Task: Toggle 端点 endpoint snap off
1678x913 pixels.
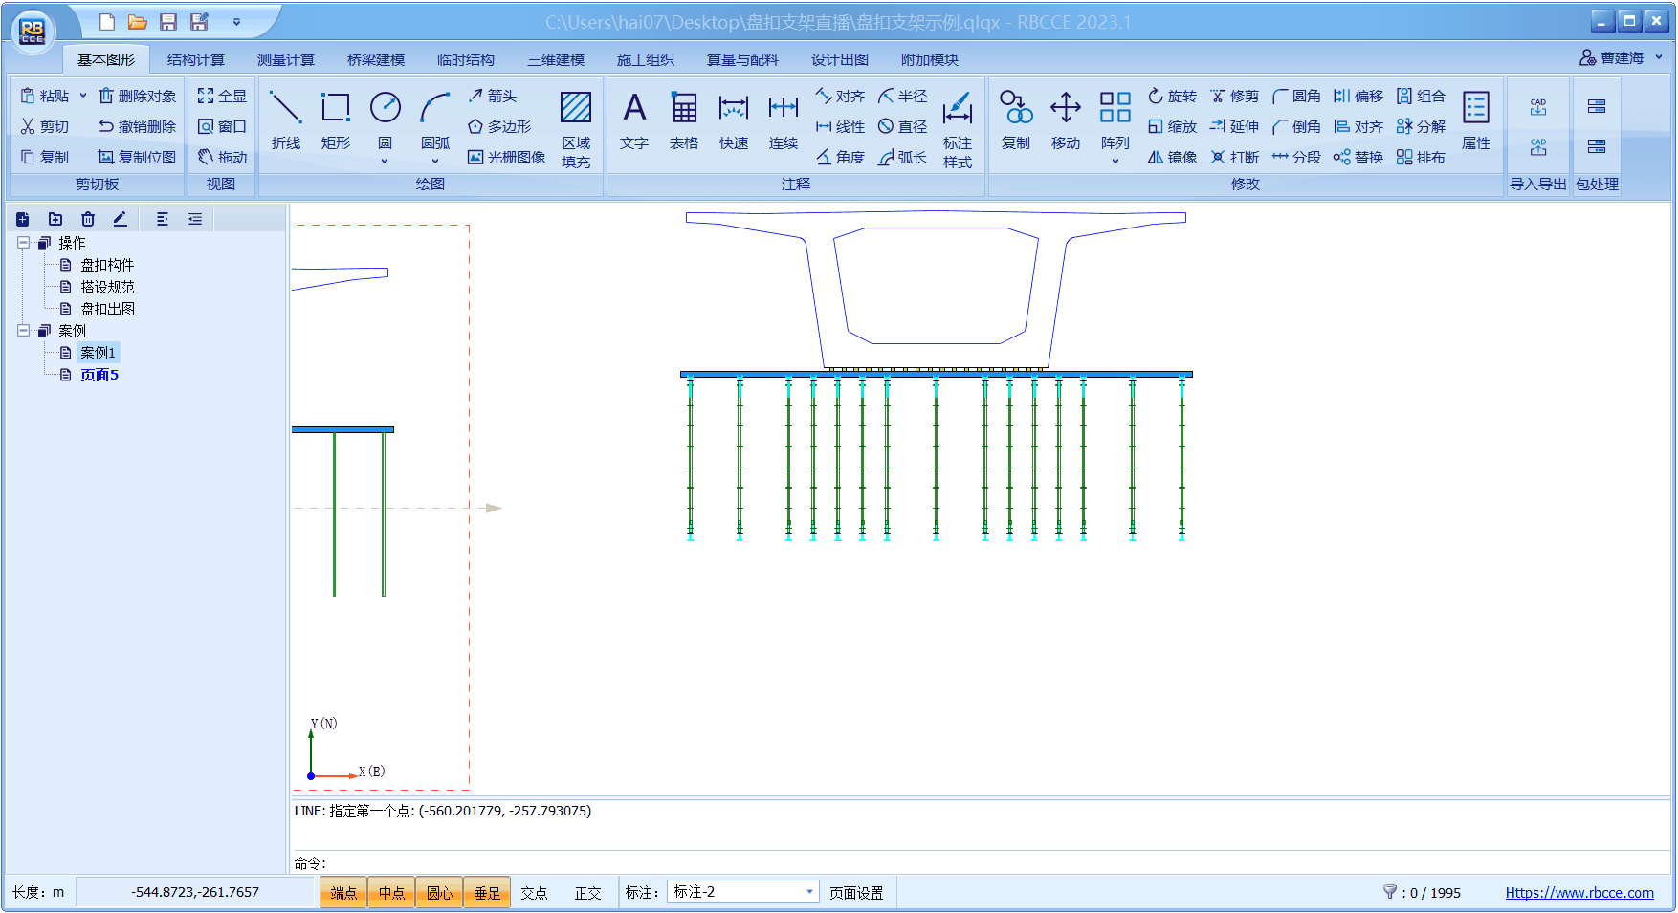Action: tap(343, 893)
